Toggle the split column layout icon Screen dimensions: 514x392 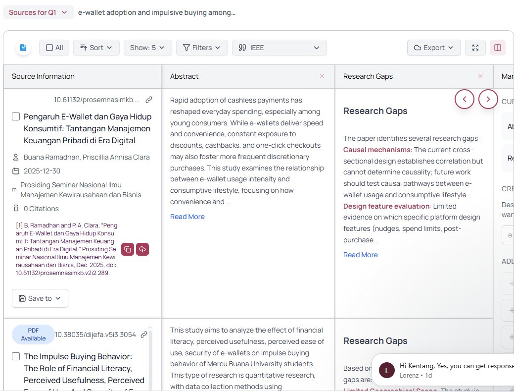tap(498, 48)
